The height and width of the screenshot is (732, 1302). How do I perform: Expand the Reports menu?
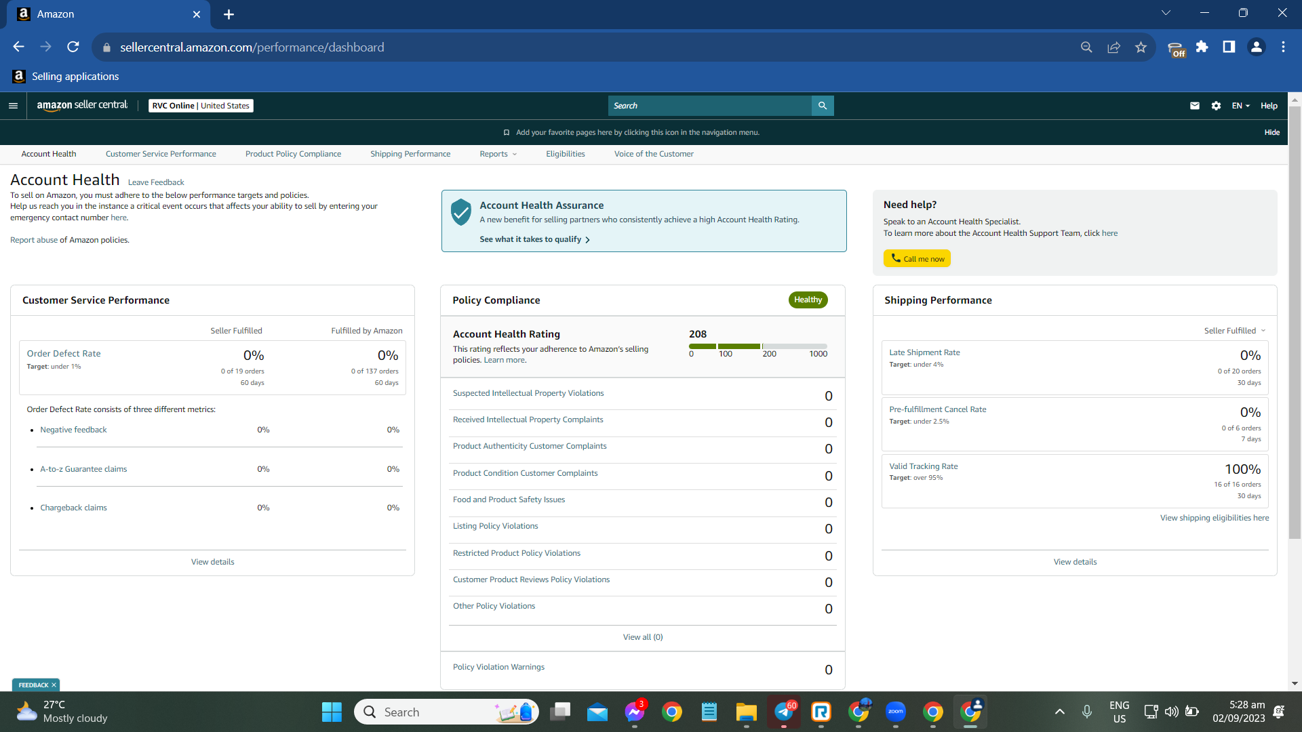[x=498, y=154]
